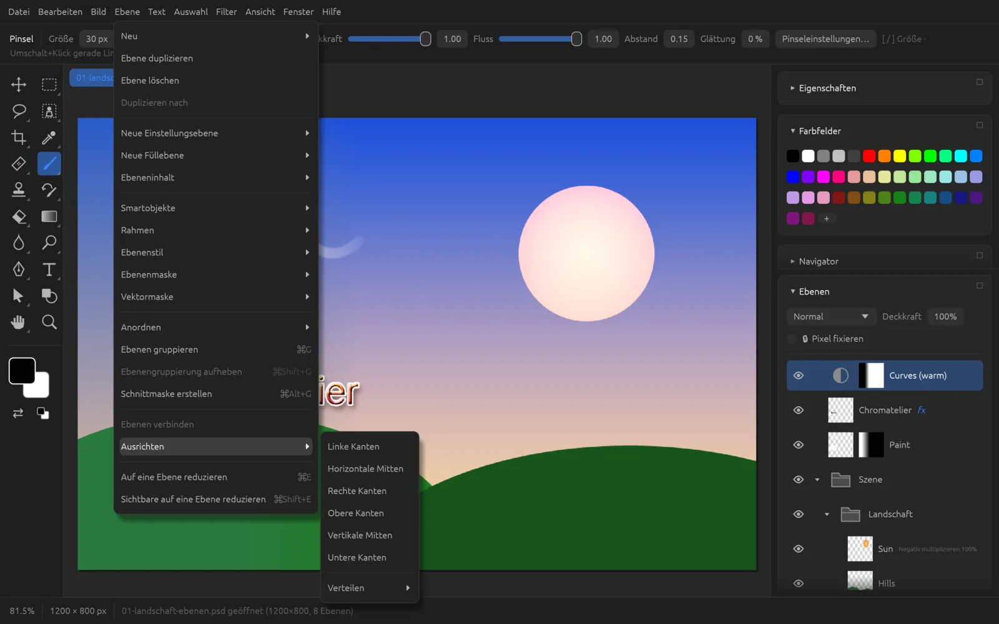Image resolution: width=999 pixels, height=624 pixels.
Task: Select the Crop tool
Action: click(x=19, y=137)
